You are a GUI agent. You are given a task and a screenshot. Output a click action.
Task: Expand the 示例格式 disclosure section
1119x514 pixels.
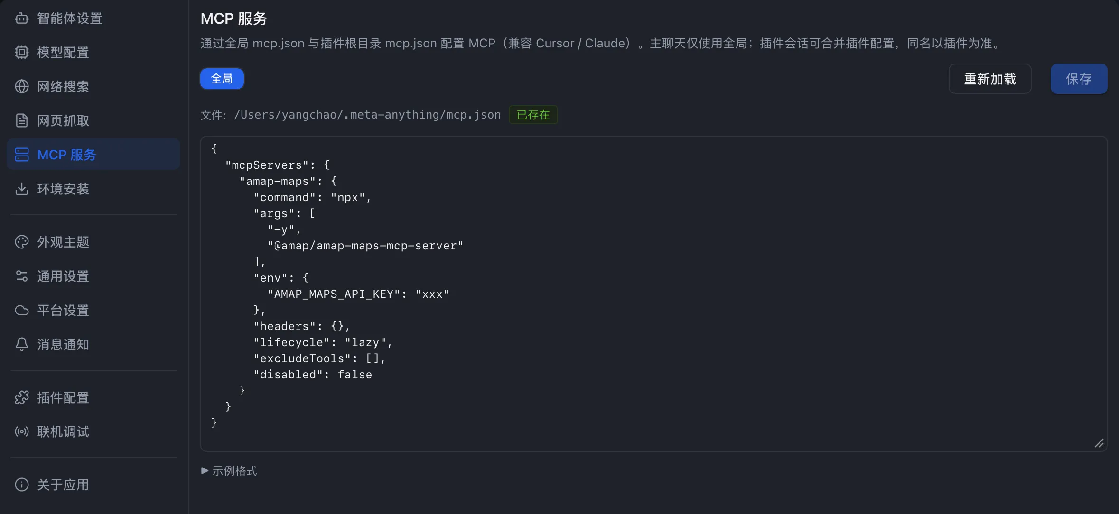[229, 471]
